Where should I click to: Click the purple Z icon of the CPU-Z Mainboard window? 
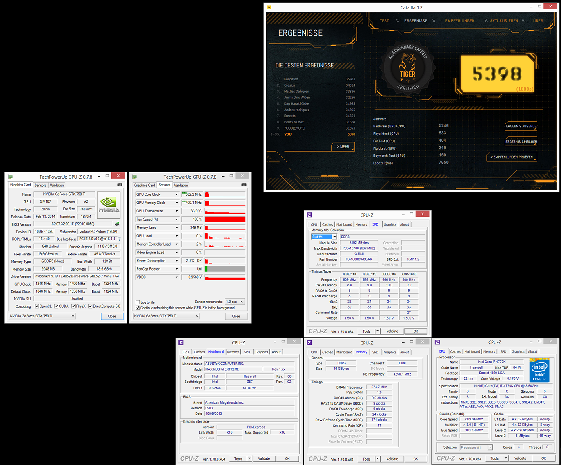coord(181,342)
